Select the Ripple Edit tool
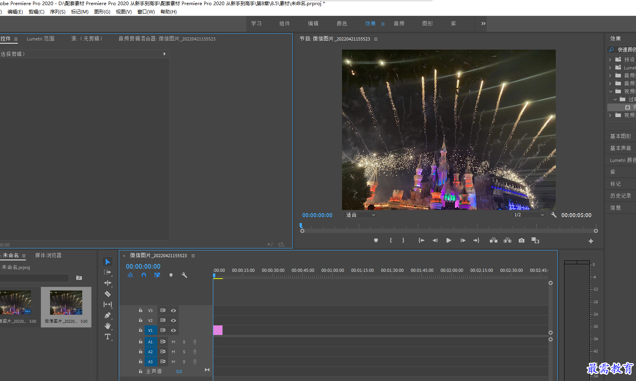Viewport: 636px width, 381px height. [x=108, y=283]
